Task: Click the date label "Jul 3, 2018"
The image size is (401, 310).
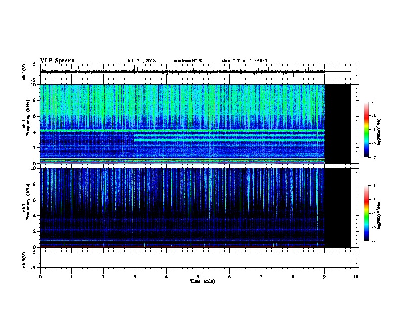Action: click(x=141, y=61)
